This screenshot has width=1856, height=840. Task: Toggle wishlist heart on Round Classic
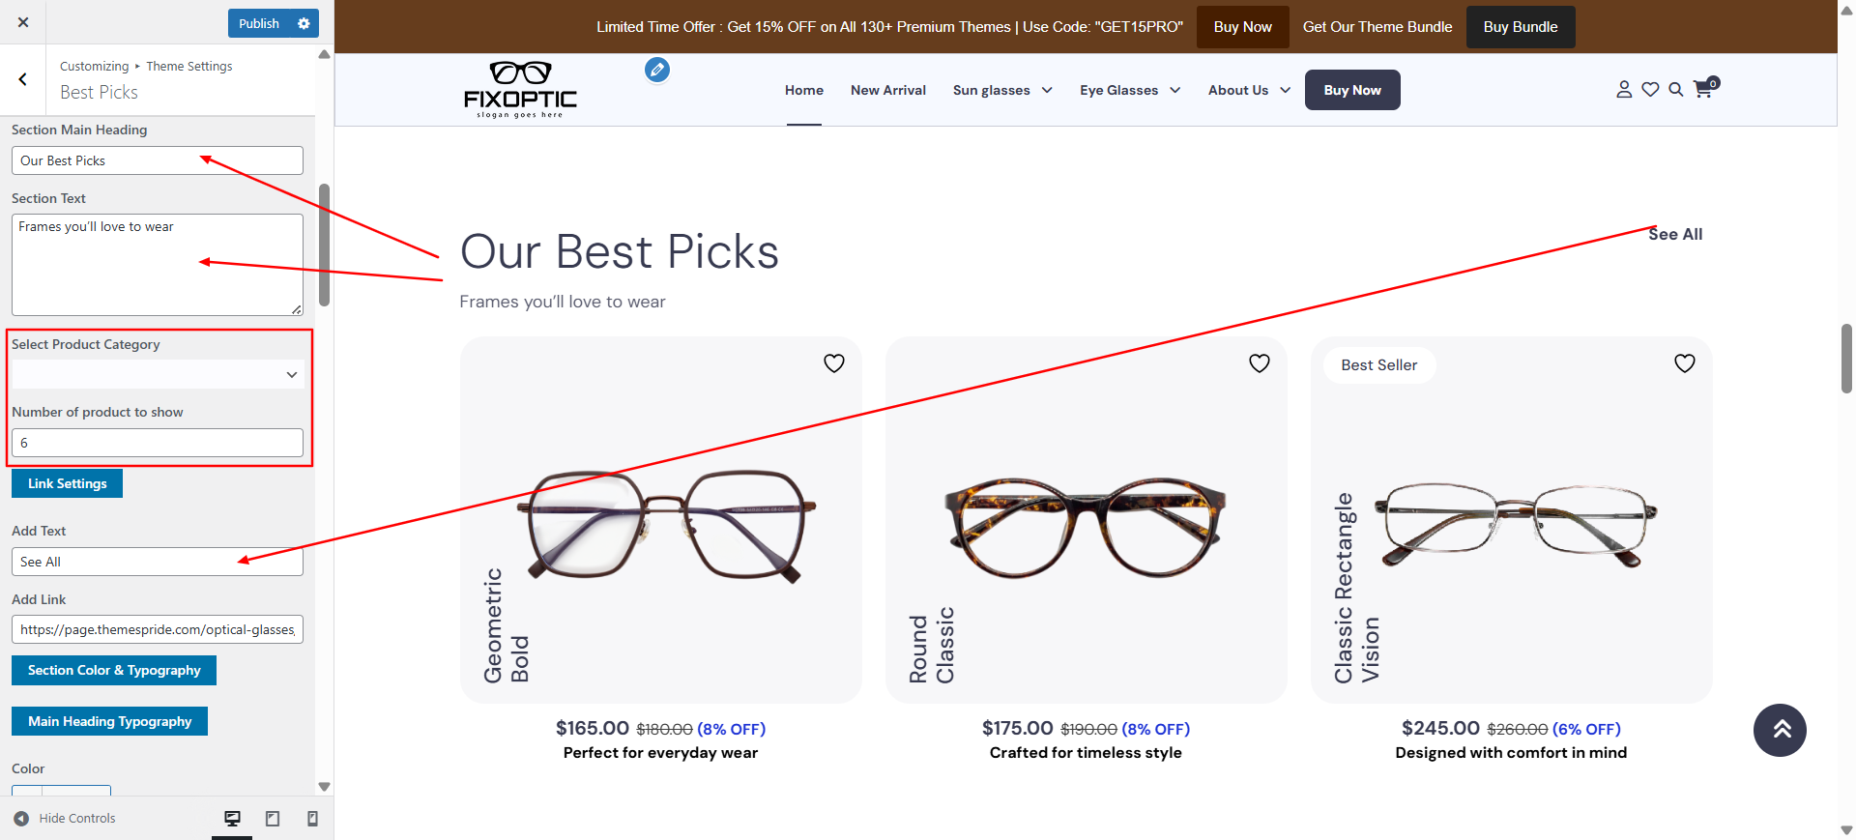coord(1260,363)
